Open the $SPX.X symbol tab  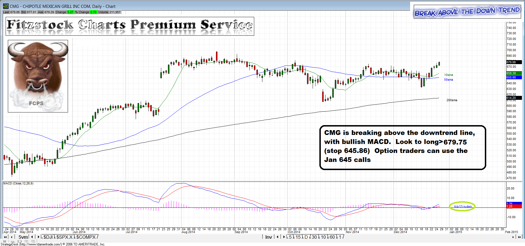[x=64, y=237]
